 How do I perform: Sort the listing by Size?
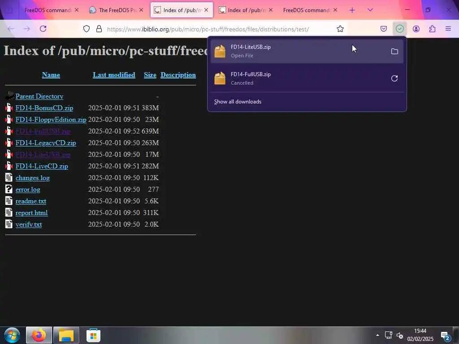tap(150, 75)
